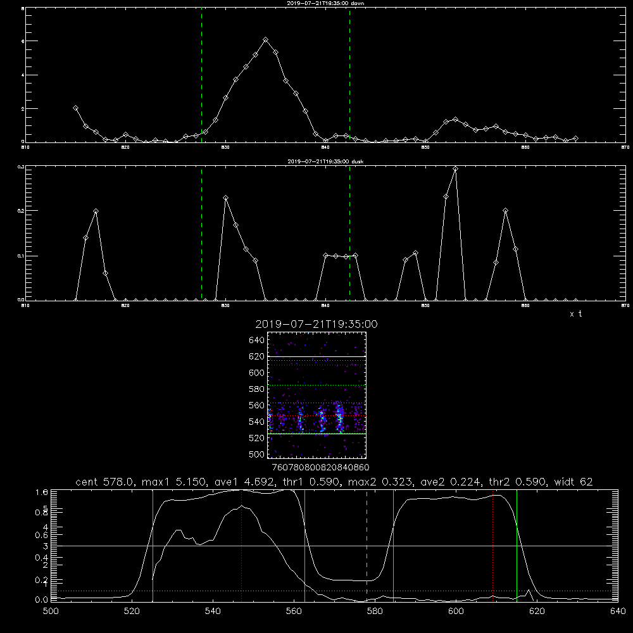Select the dusk peak diamond near 858
Viewport: 633px width, 633px height.
(505, 211)
